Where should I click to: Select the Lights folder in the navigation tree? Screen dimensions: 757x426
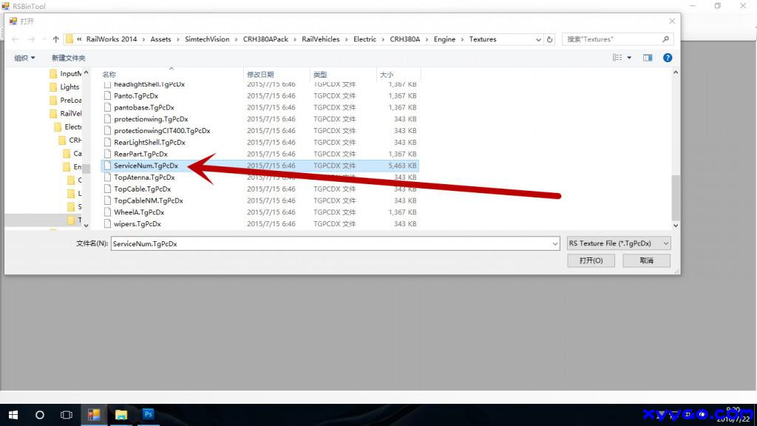[x=69, y=87]
